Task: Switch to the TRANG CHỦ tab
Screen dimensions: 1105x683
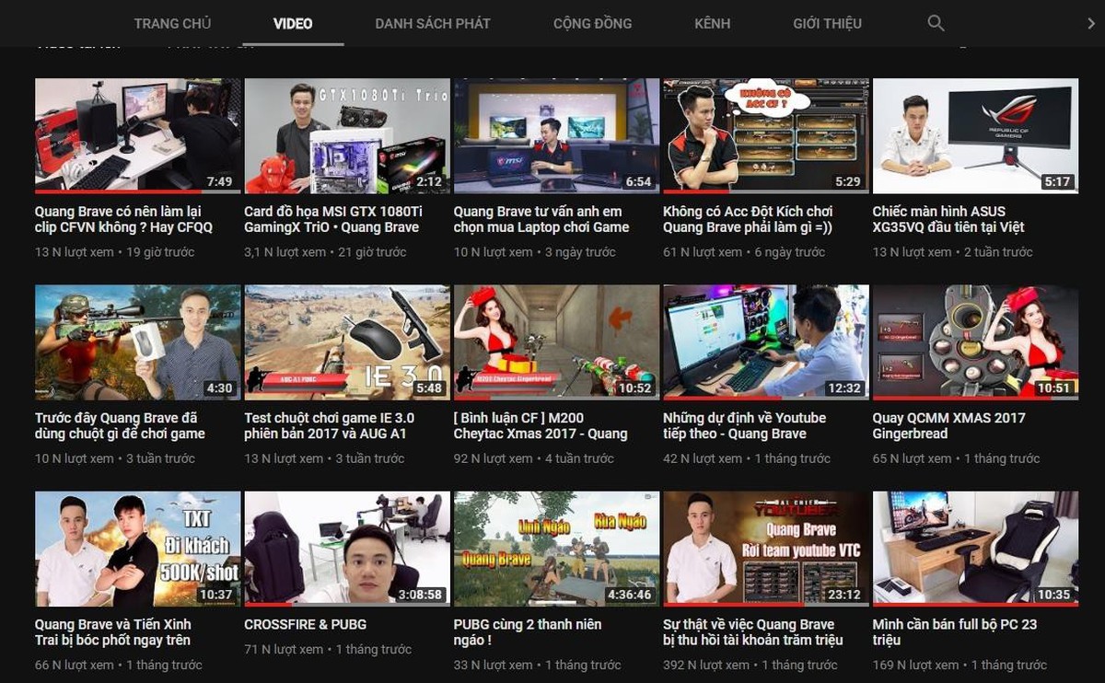Action: tap(172, 23)
